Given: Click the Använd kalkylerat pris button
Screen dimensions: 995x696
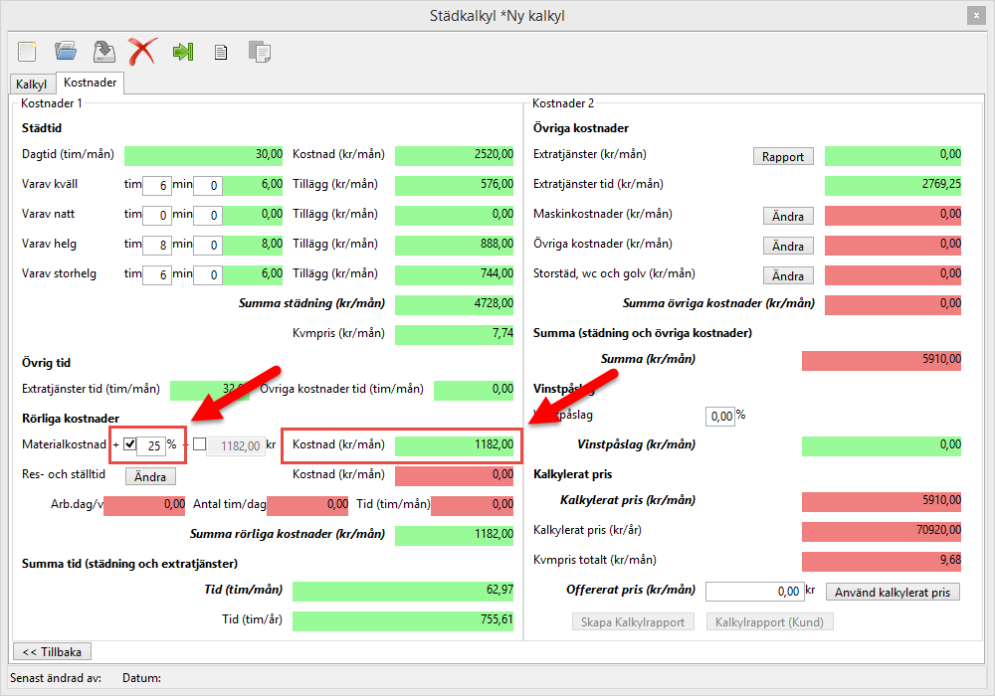Looking at the screenshot, I should [x=893, y=593].
